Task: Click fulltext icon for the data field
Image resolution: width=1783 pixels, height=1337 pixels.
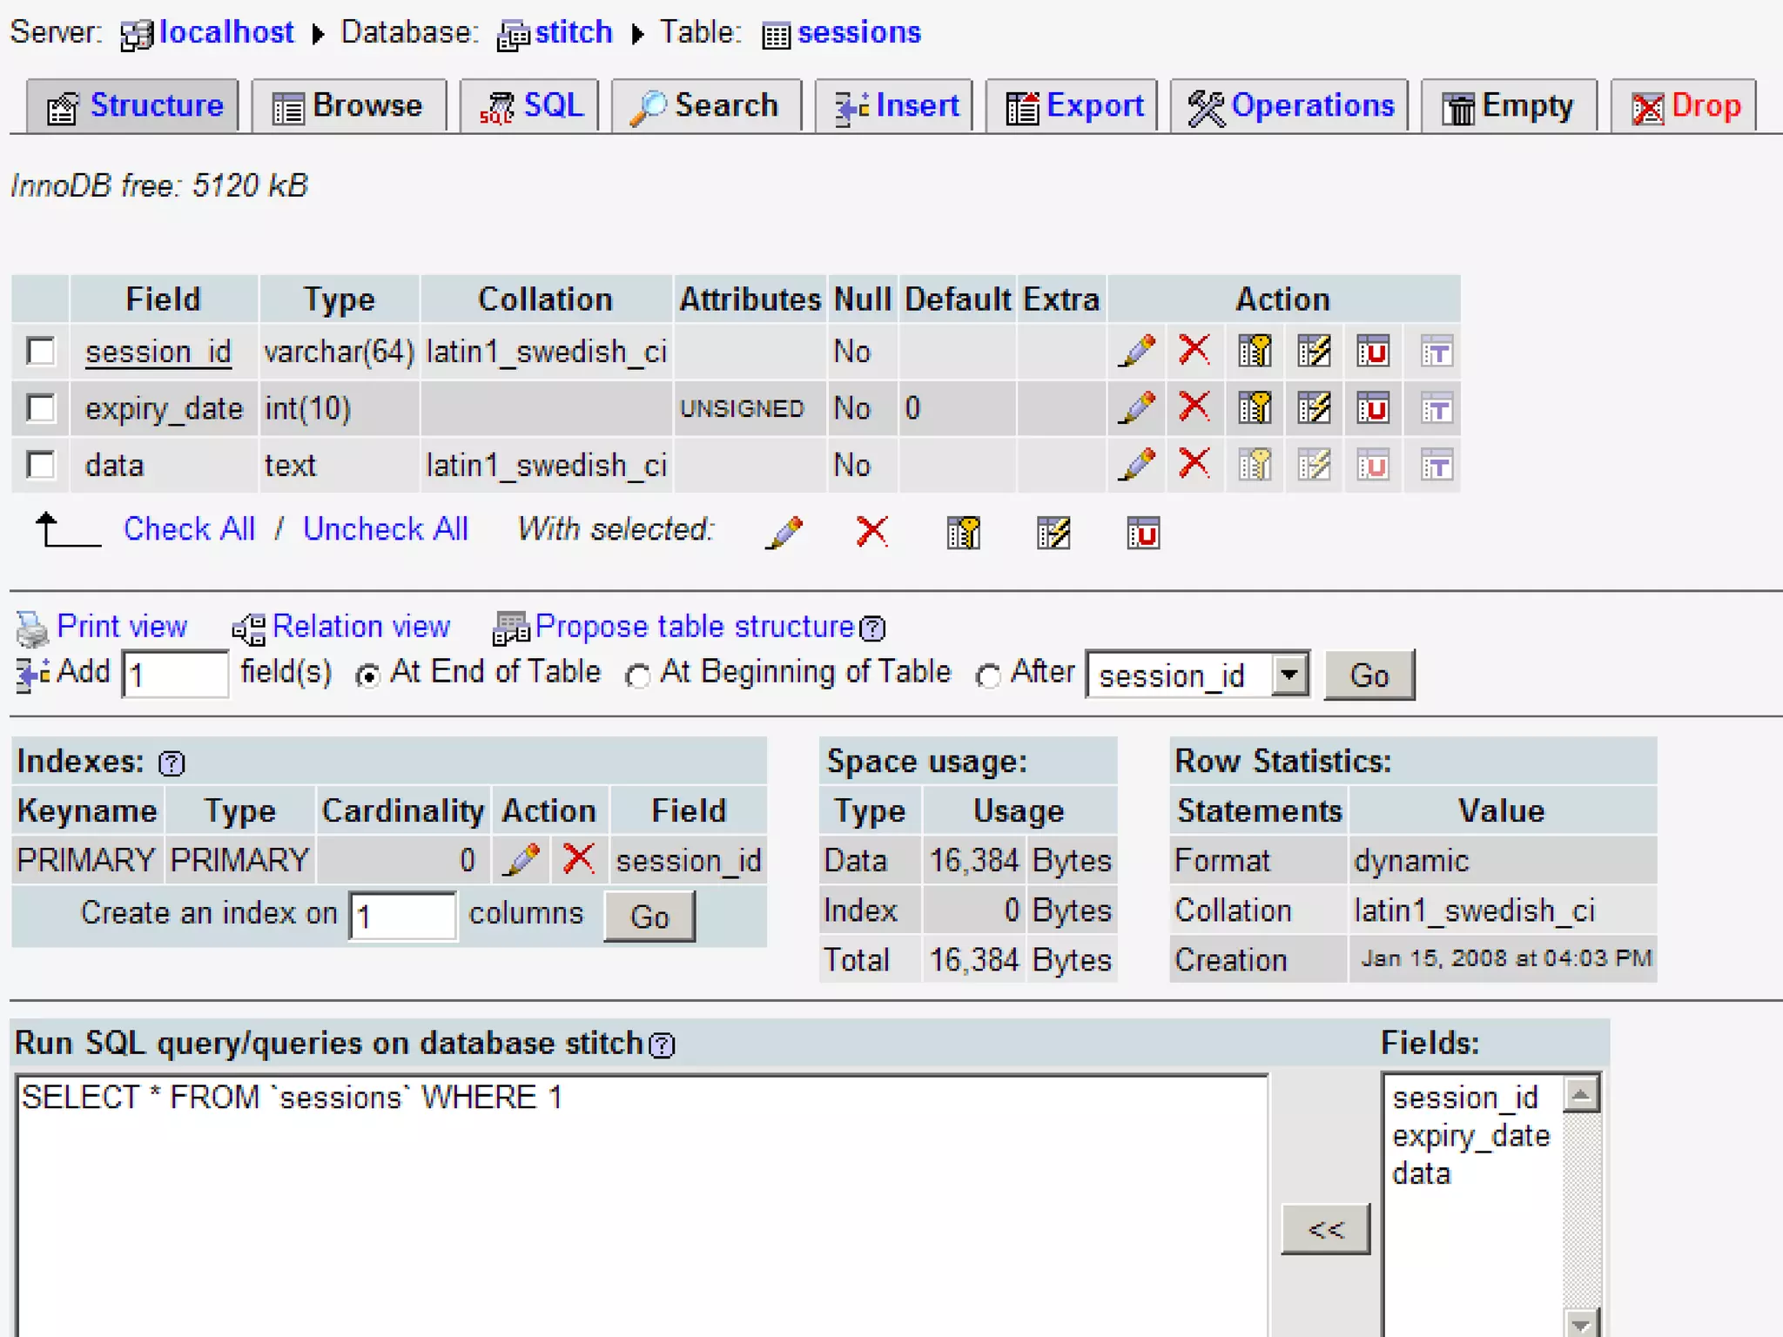Action: 1436,465
